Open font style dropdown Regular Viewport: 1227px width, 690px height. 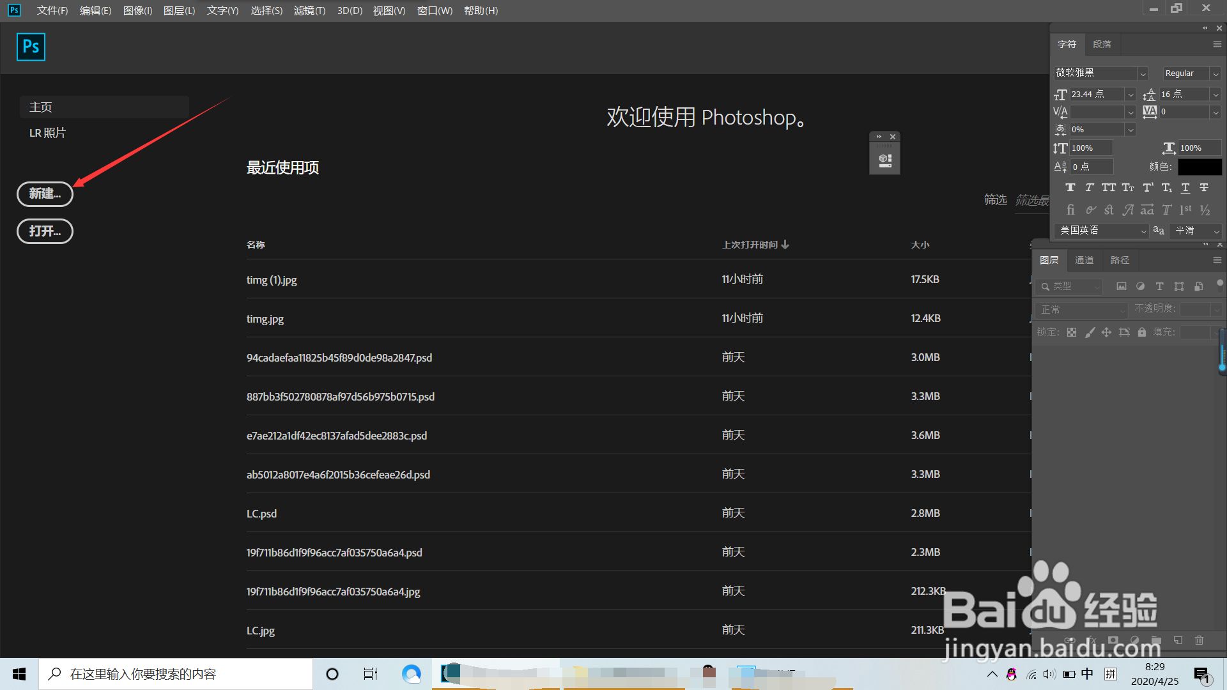[1215, 73]
